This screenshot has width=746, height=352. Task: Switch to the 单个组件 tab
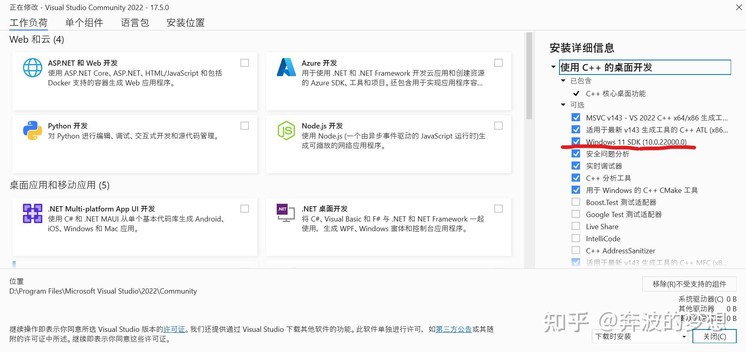(84, 23)
